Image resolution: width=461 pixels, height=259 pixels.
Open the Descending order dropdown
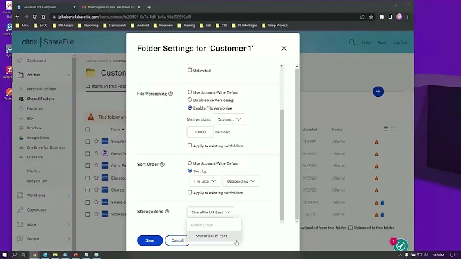point(241,181)
